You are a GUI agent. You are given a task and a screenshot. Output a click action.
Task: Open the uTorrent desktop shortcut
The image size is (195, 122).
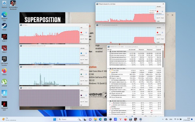(x=4, y=82)
